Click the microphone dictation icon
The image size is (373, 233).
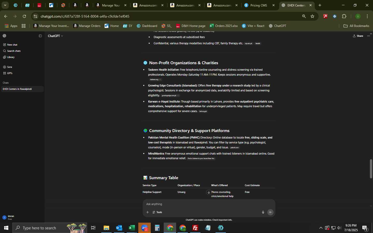click(x=263, y=212)
